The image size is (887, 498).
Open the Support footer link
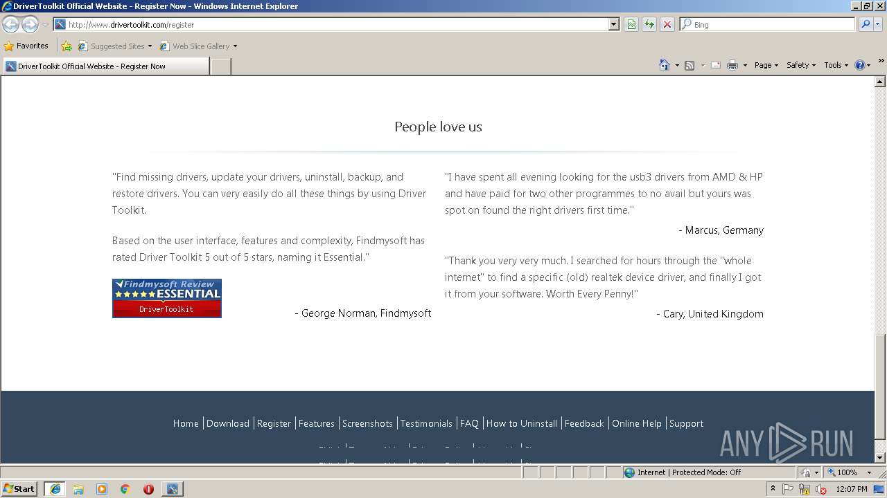pyautogui.click(x=686, y=423)
